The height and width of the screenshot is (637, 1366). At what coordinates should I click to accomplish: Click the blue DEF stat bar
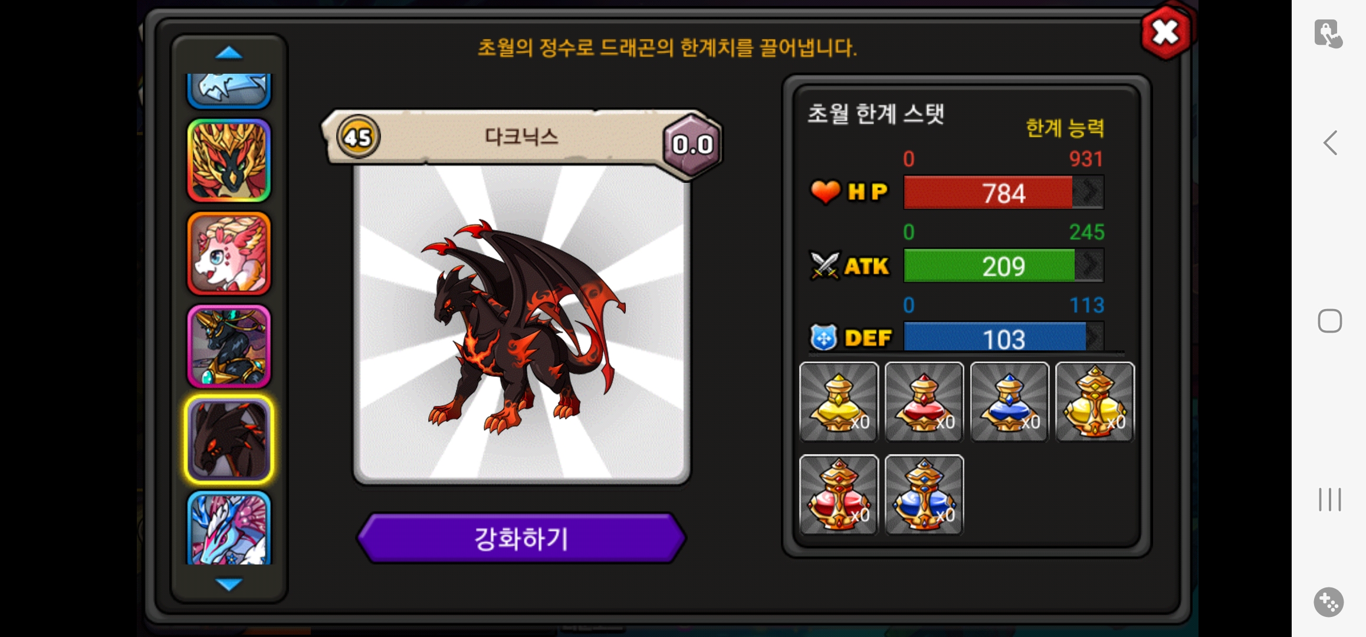point(1003,338)
